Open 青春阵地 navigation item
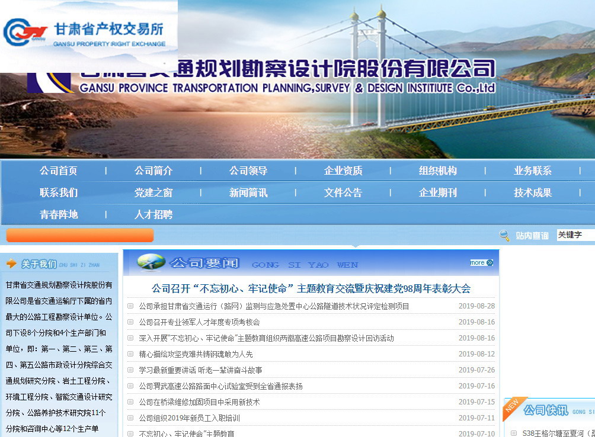 pyautogui.click(x=59, y=214)
